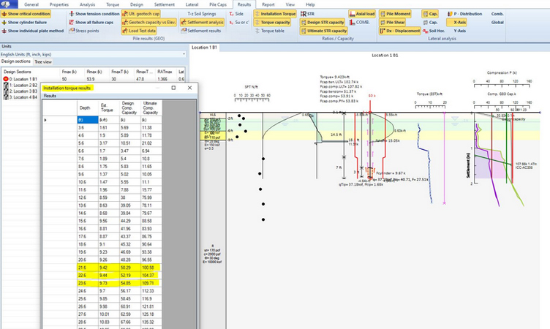The height and width of the screenshot is (329, 550).
Task: Click the Settlement analysis icon
Action: pos(185,23)
